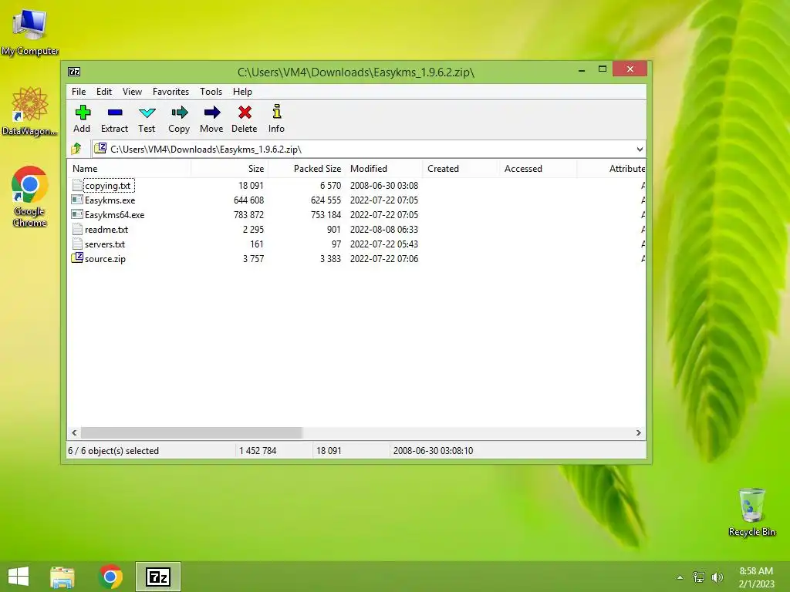Expand the address path dropdown
Viewport: 790px width, 592px height.
640,150
